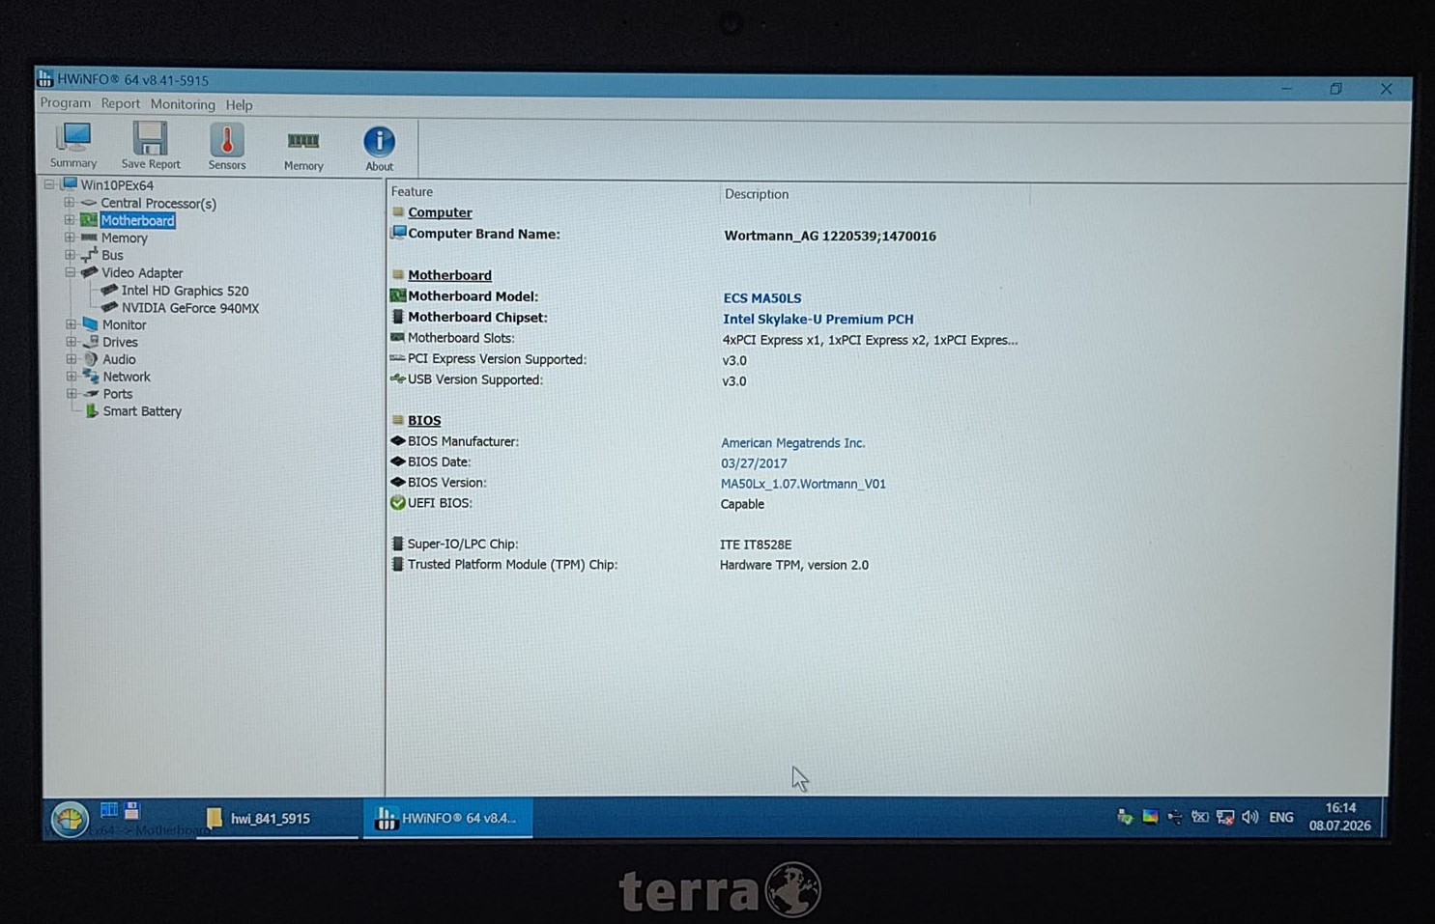
Task: Expand the Bus tree node
Action: (x=70, y=255)
